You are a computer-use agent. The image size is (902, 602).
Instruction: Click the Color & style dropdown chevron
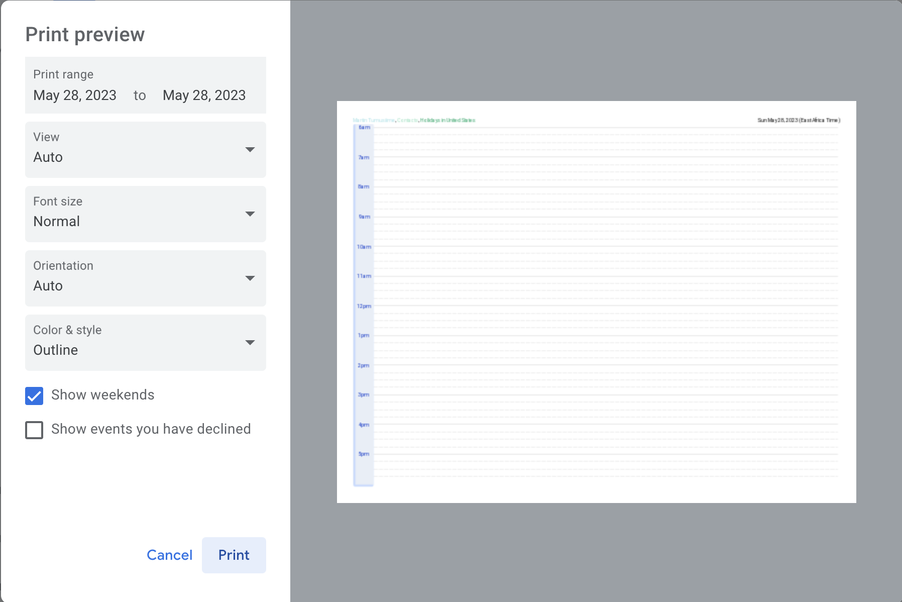point(250,343)
